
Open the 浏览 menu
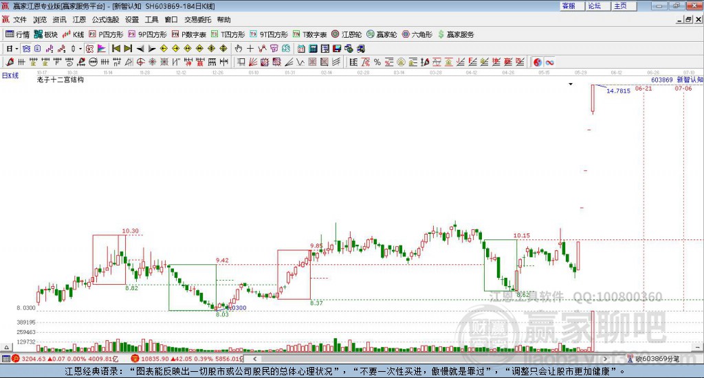39,20
